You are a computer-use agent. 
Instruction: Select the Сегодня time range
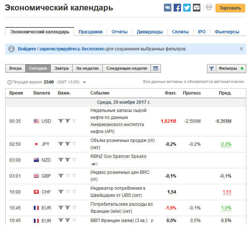pos(38,68)
